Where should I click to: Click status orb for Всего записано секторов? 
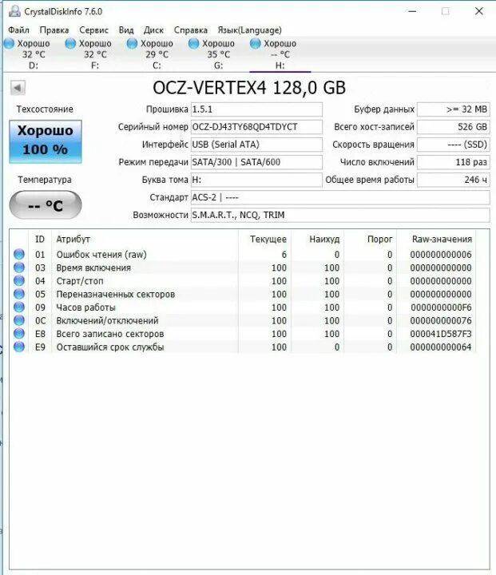tap(19, 333)
